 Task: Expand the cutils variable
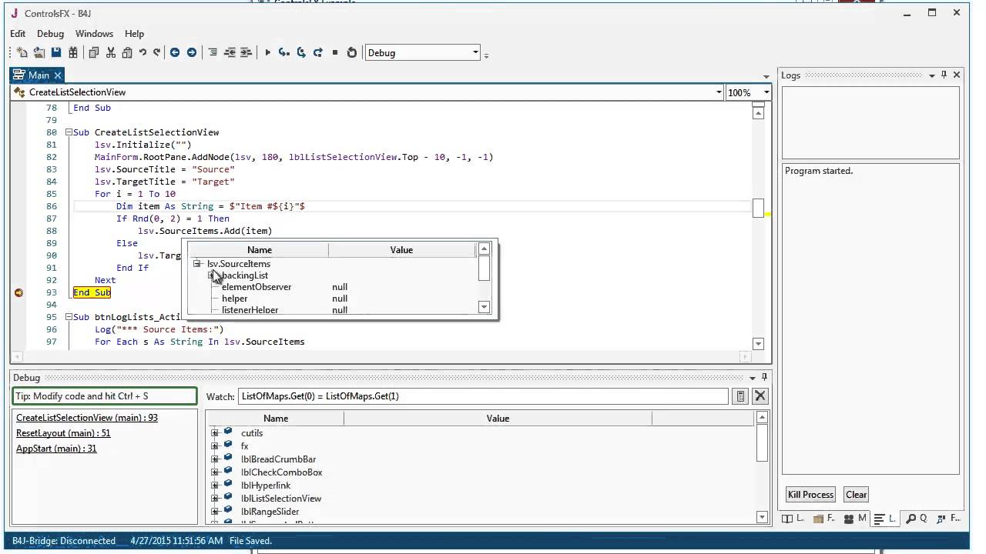215,432
